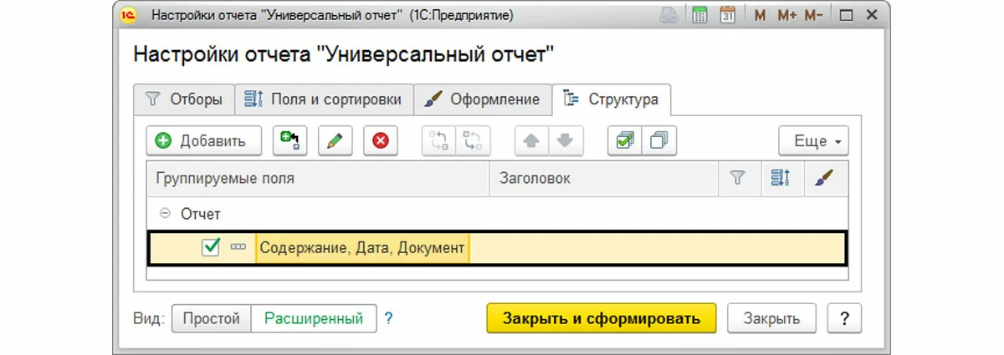
Task: Click the grouping icon before Содержание
Action: (x=238, y=248)
